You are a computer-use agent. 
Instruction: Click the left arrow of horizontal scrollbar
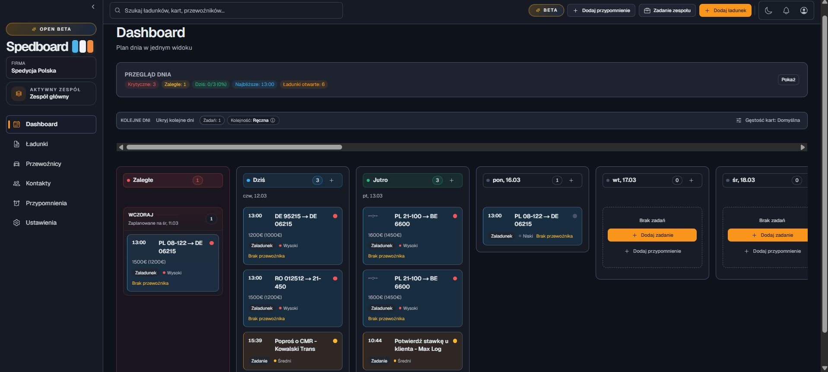coord(121,147)
